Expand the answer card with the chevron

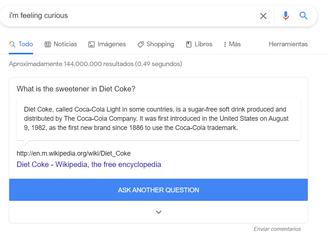tap(159, 212)
